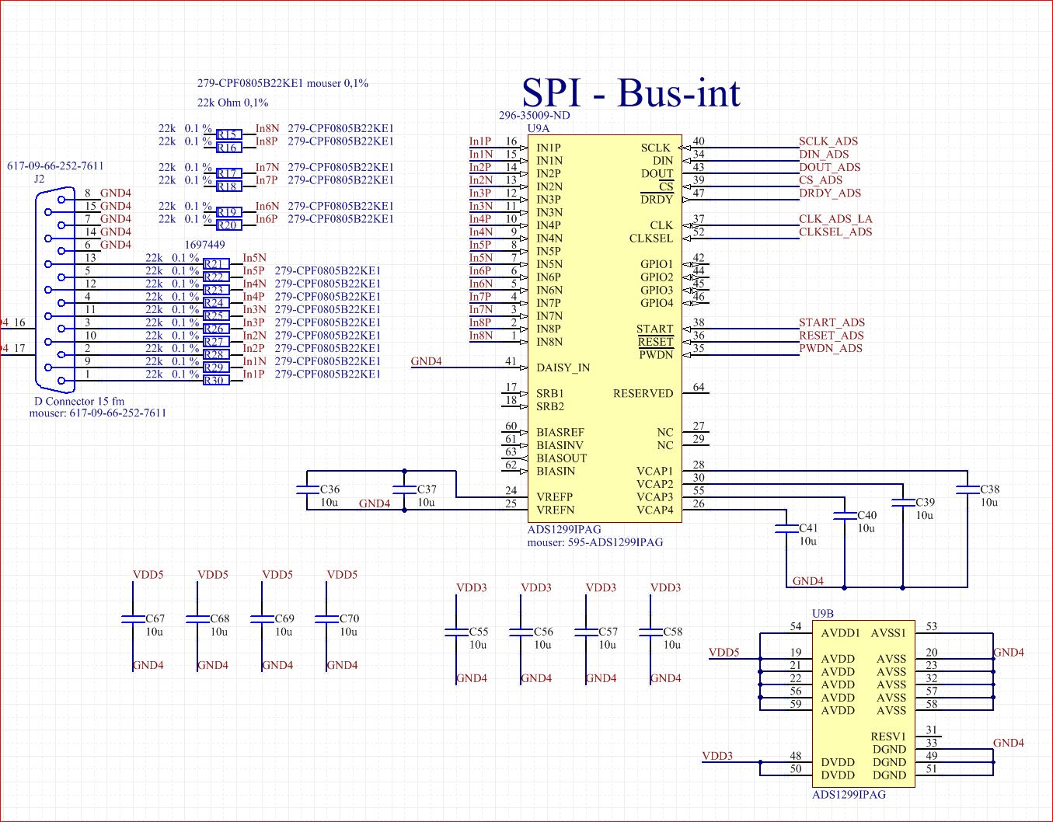Screen dimensions: 1053x822
Task: Select the START_ADS net label
Action: (x=832, y=322)
